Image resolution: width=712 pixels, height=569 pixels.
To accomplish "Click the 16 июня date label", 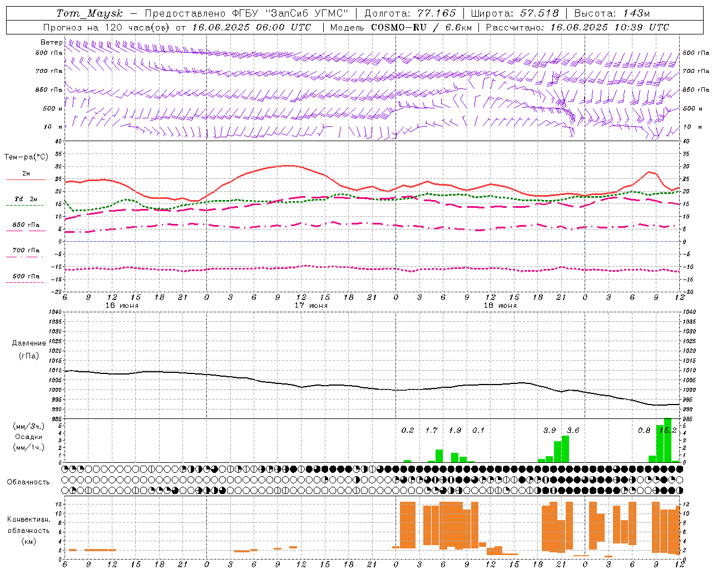I will pyautogui.click(x=122, y=306).
